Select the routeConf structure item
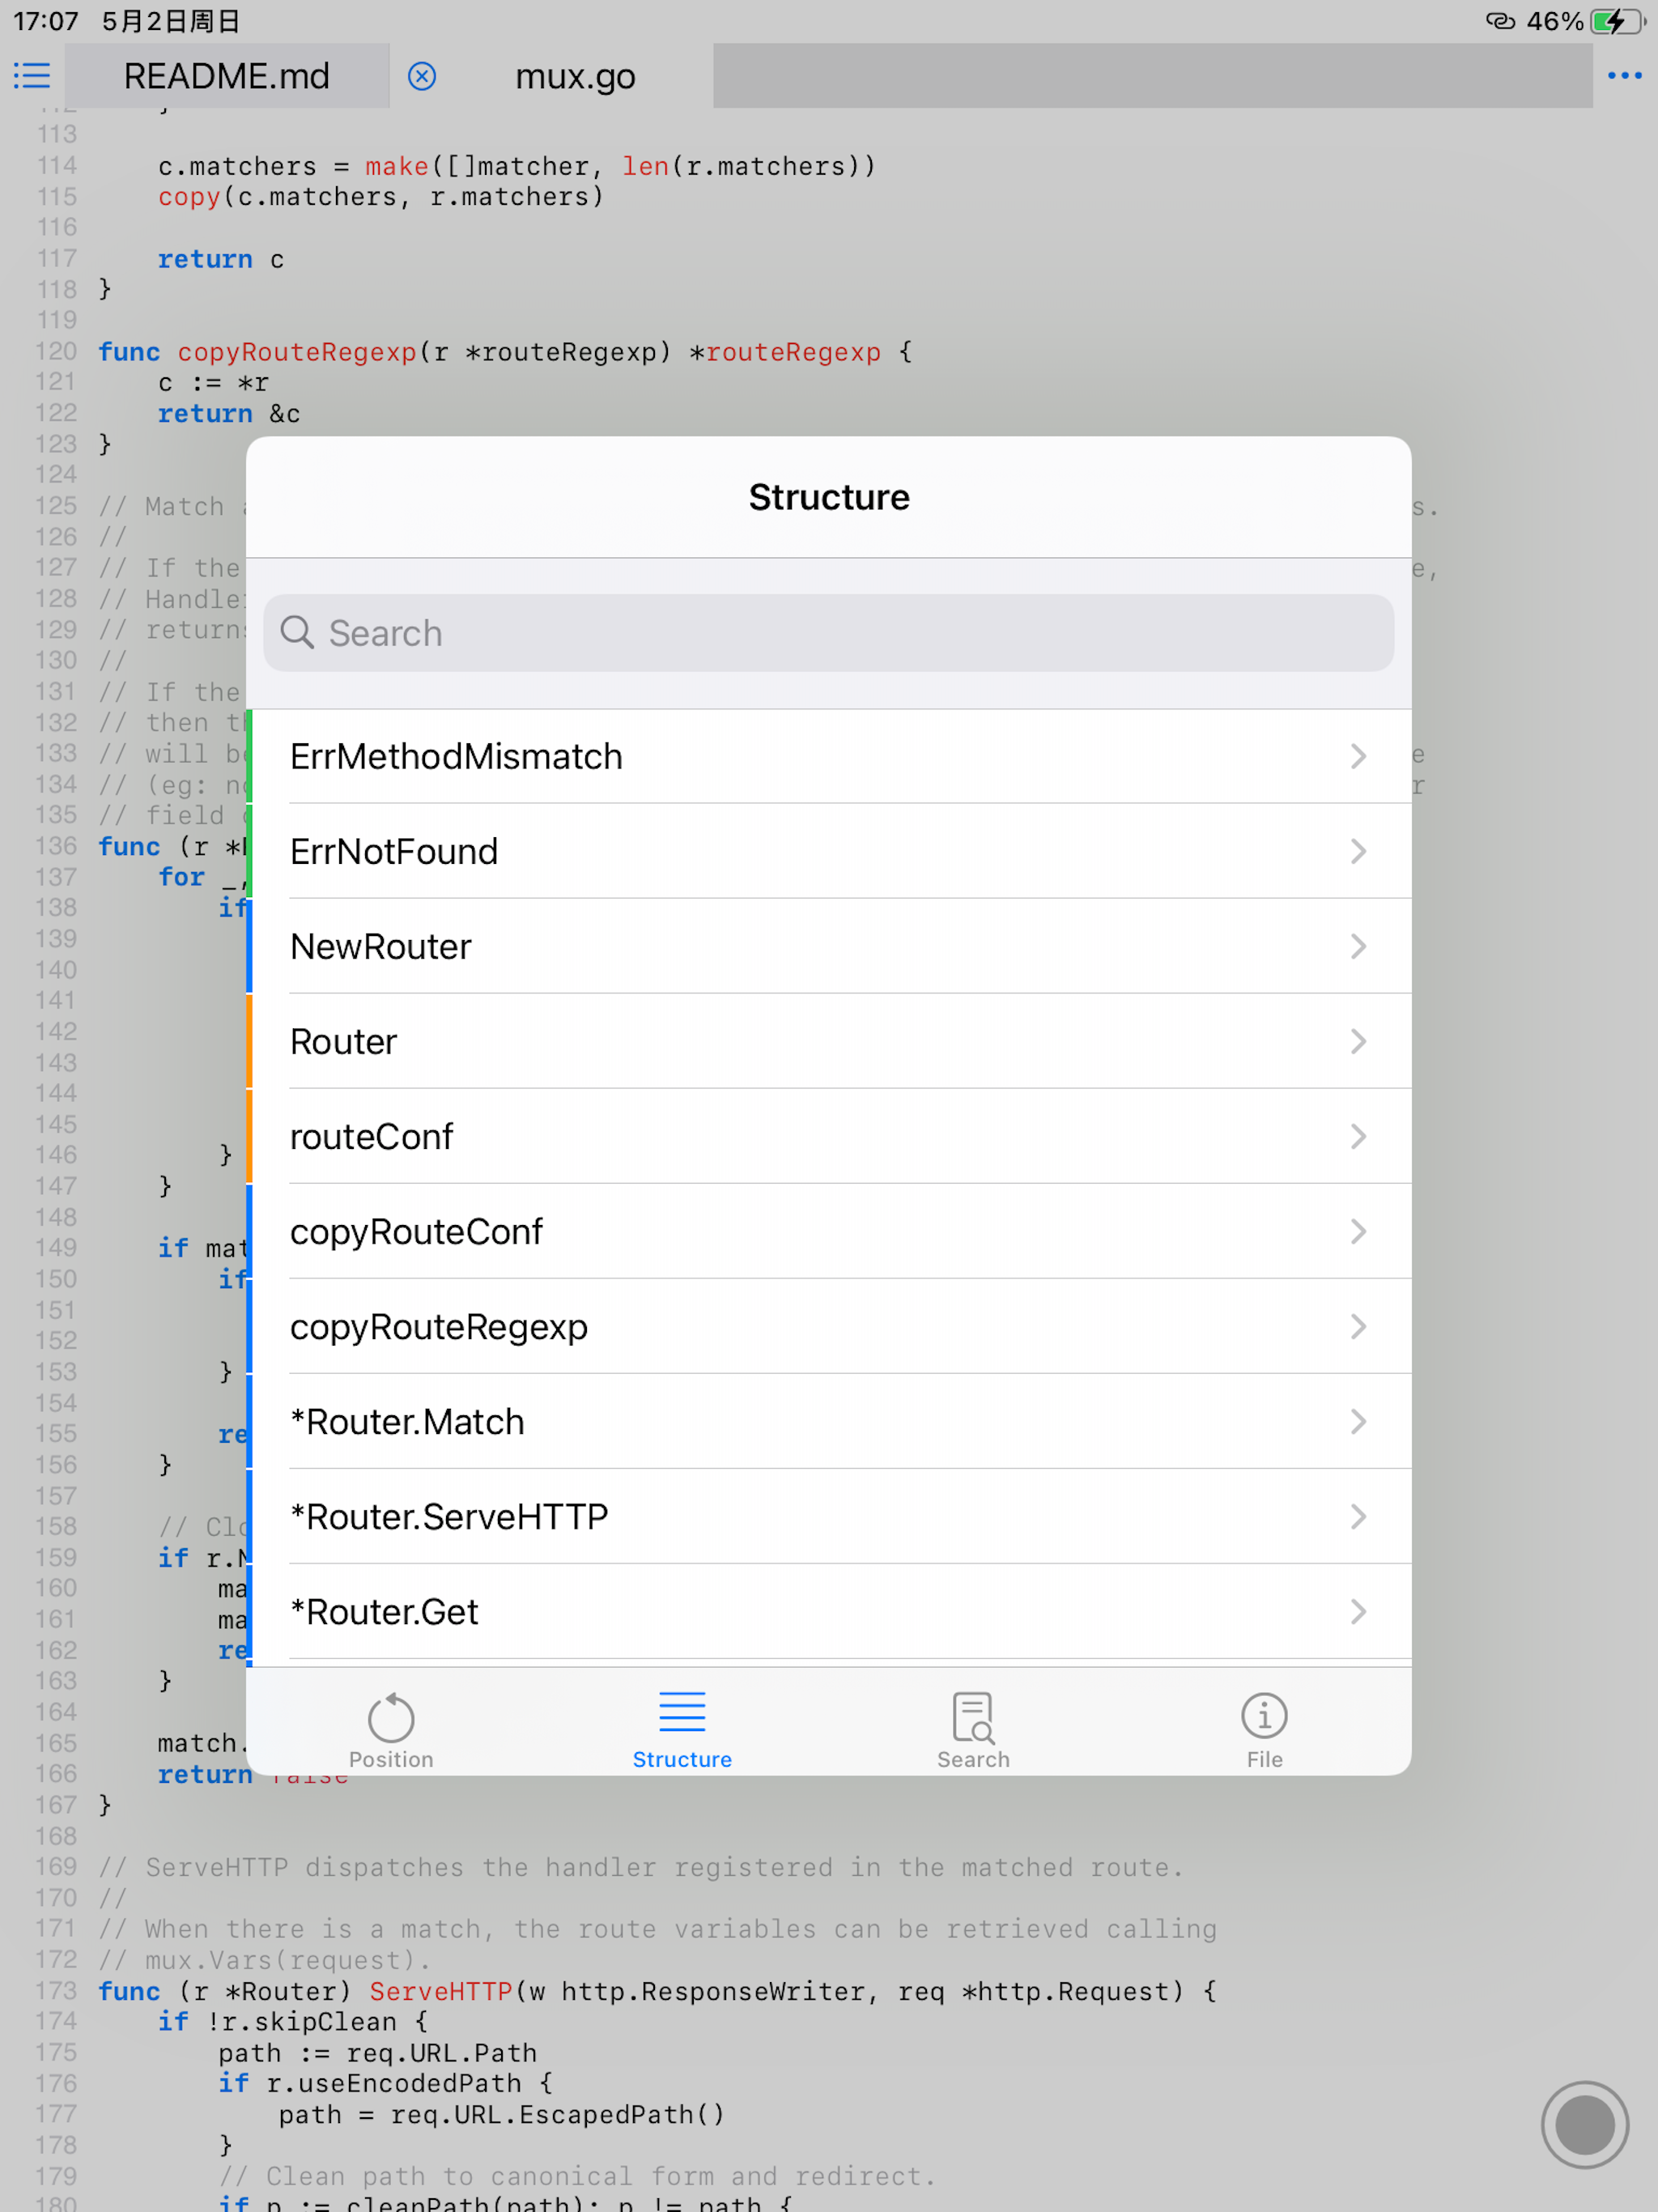1658x2212 pixels. click(x=371, y=1136)
